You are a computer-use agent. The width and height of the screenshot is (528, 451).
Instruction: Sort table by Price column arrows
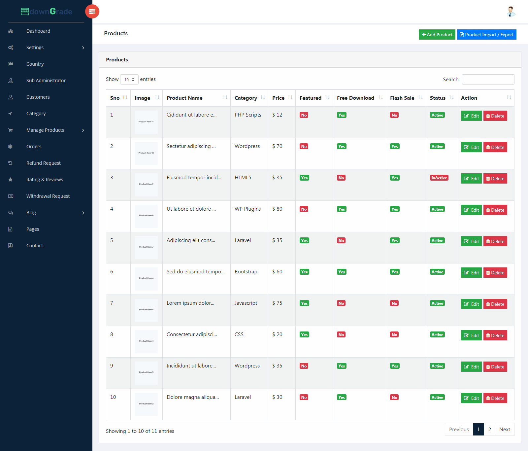pyautogui.click(x=290, y=98)
